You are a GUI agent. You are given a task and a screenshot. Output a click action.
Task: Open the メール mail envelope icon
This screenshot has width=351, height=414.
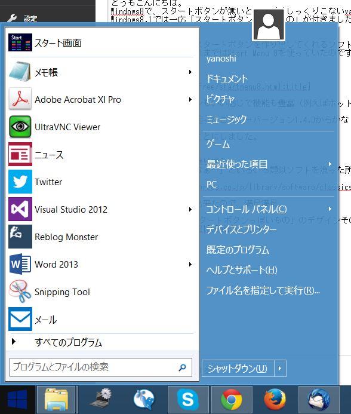(x=20, y=319)
